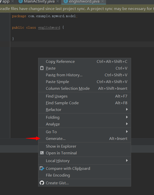Close the MainActivity.java tab
The image size is (154, 195).
coord(58,1)
